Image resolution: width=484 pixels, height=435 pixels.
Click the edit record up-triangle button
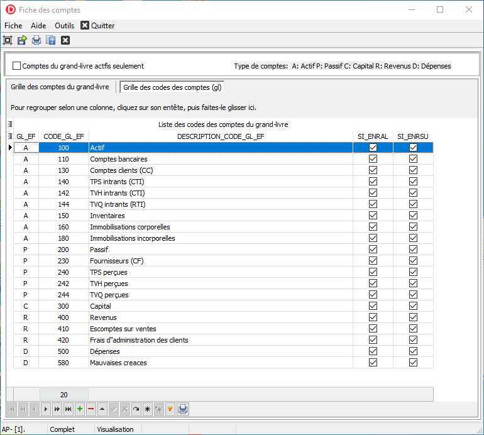pyautogui.click(x=102, y=409)
